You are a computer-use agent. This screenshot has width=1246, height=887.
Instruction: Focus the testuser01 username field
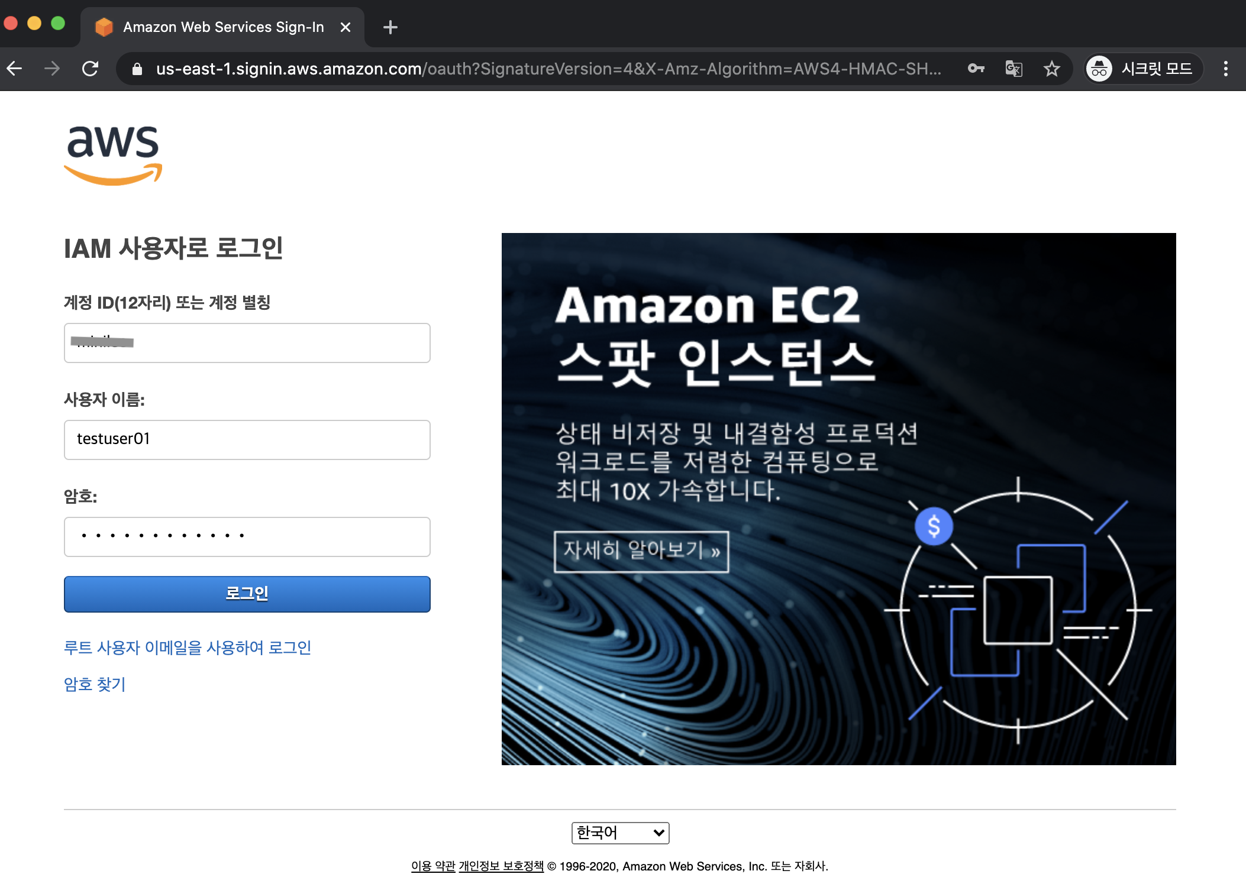247,439
